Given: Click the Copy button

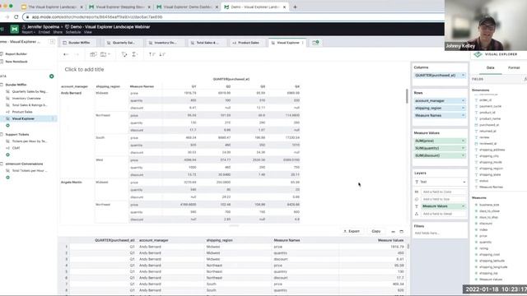Looking at the screenshot, I should [x=375, y=231].
